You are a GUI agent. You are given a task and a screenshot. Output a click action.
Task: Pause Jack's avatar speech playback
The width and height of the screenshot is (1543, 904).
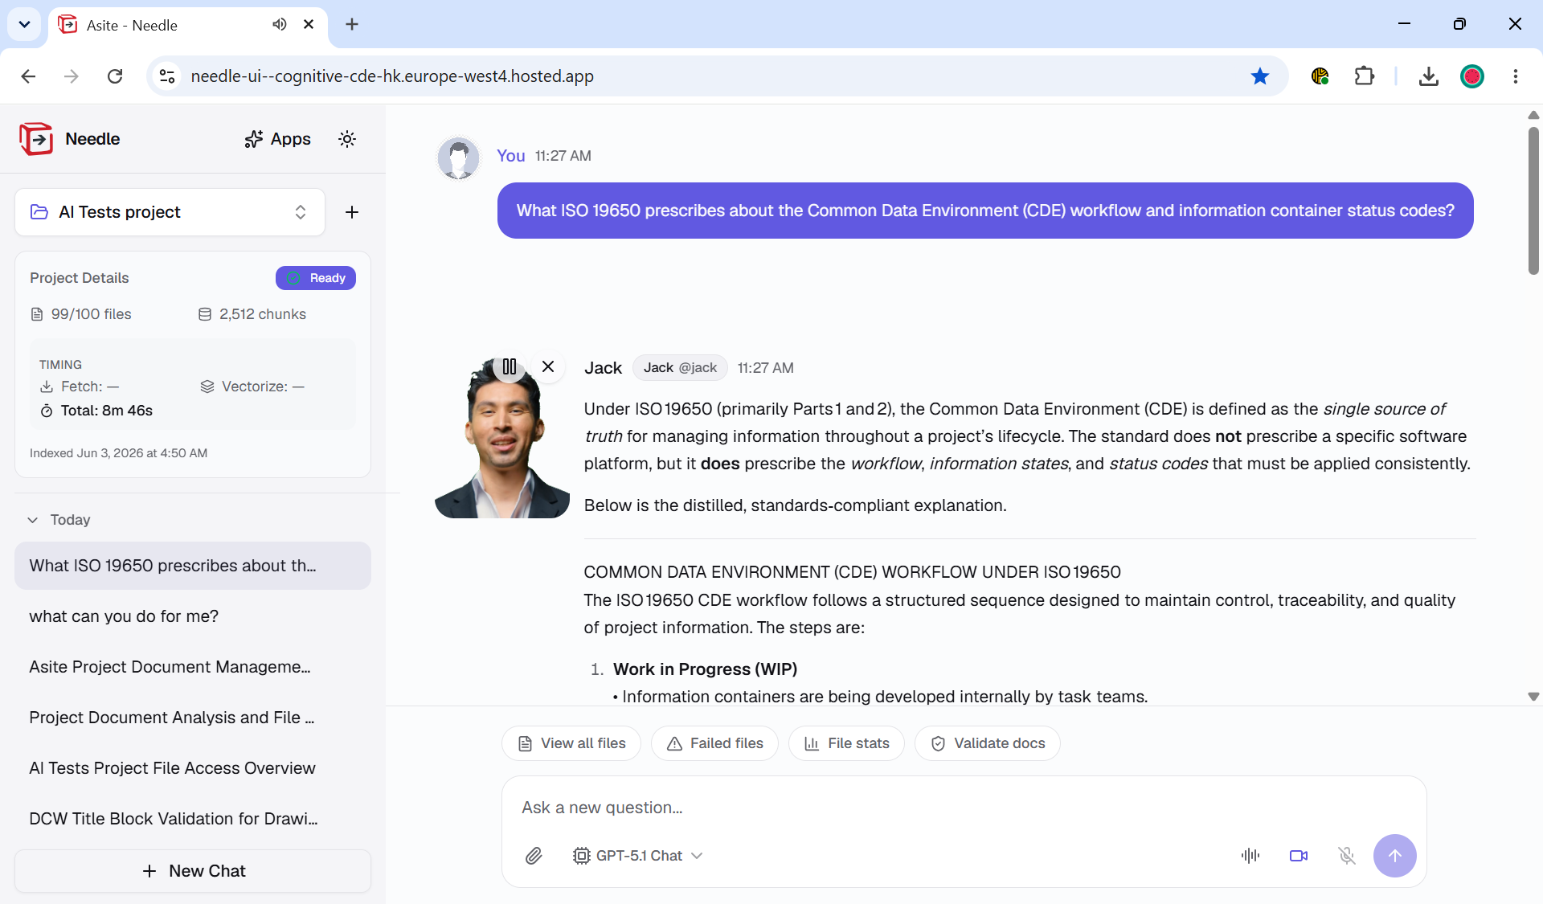[x=510, y=366]
